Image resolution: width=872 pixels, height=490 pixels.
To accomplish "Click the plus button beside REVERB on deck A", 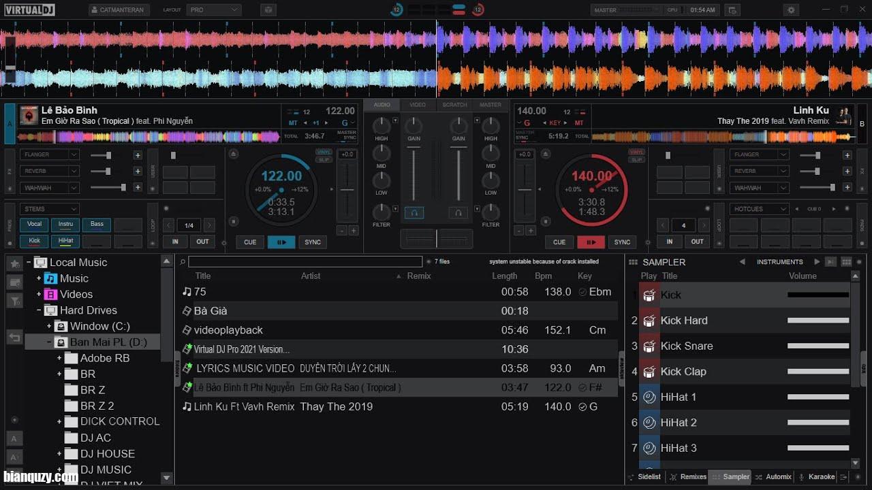I will [x=138, y=171].
